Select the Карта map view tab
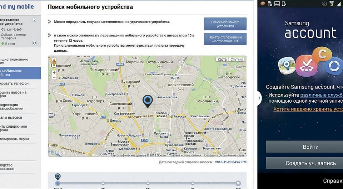Screen dimensions: 343x189 coord(222,59)
